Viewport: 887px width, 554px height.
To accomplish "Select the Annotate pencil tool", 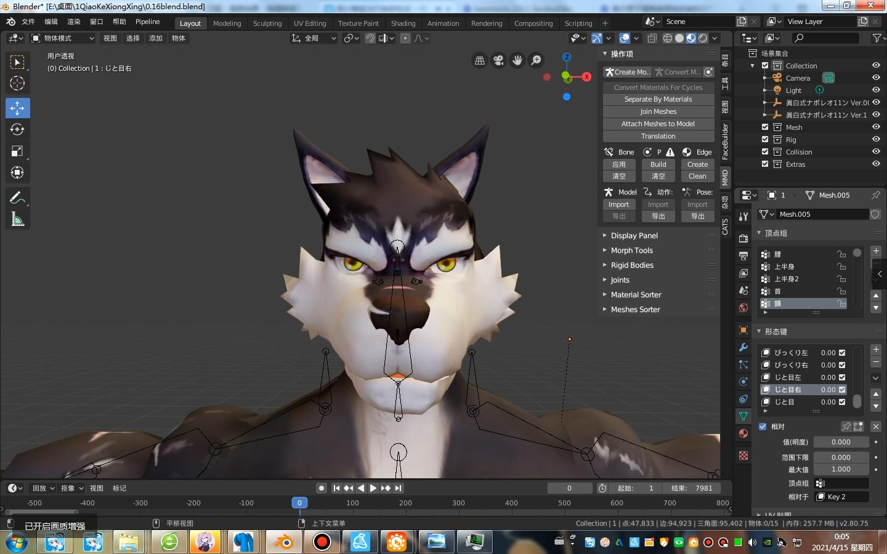I will click(17, 198).
